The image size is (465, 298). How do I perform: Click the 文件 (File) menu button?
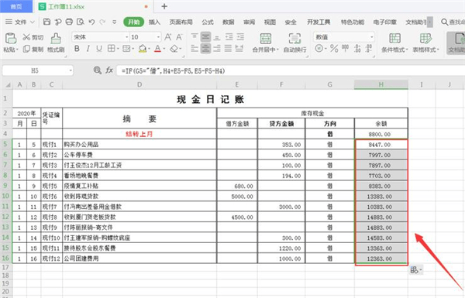pos(20,22)
